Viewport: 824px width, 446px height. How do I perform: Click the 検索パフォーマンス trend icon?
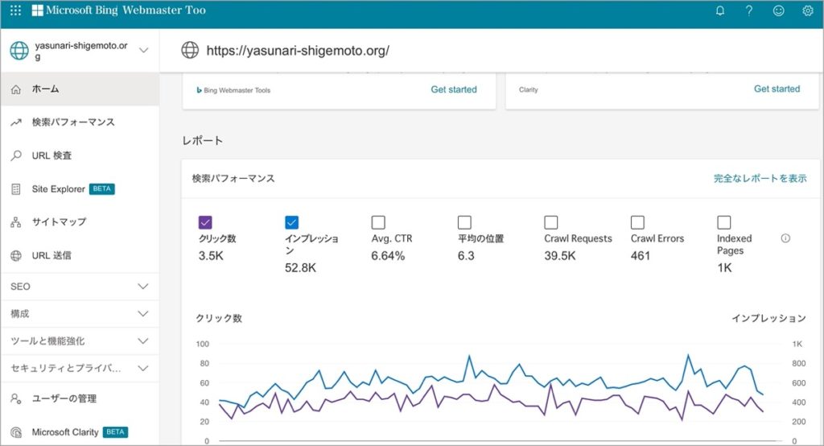(x=16, y=122)
